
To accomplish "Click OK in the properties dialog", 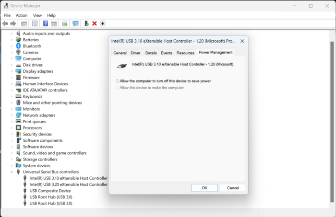I will (204, 188).
